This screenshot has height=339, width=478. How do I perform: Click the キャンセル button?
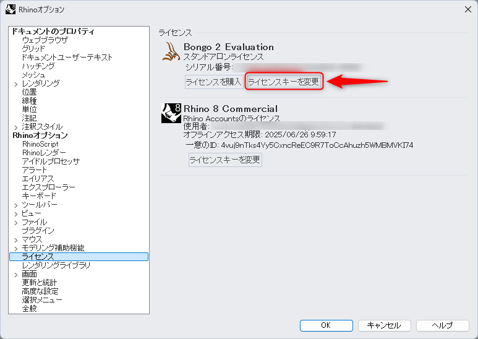[384, 325]
